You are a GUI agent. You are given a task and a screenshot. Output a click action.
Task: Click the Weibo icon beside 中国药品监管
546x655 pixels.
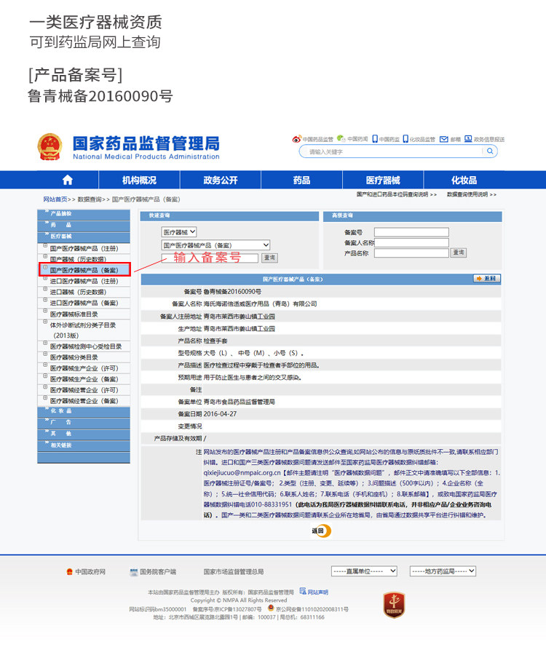click(296, 139)
